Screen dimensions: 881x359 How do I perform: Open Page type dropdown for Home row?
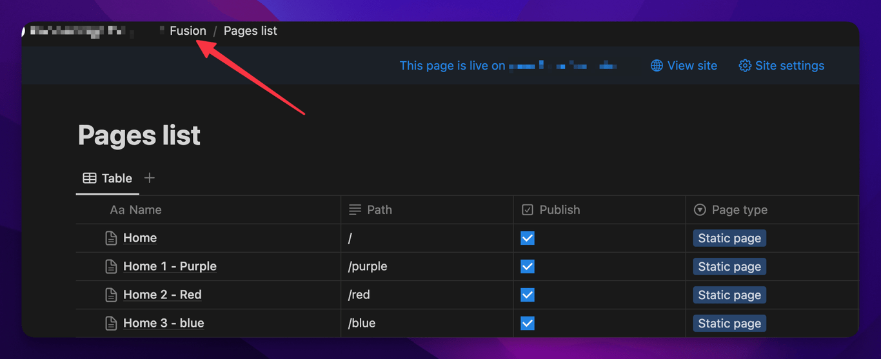(729, 238)
